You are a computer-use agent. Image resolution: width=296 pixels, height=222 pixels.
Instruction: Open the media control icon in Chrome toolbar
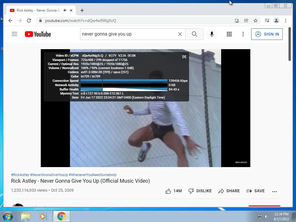[267, 21]
